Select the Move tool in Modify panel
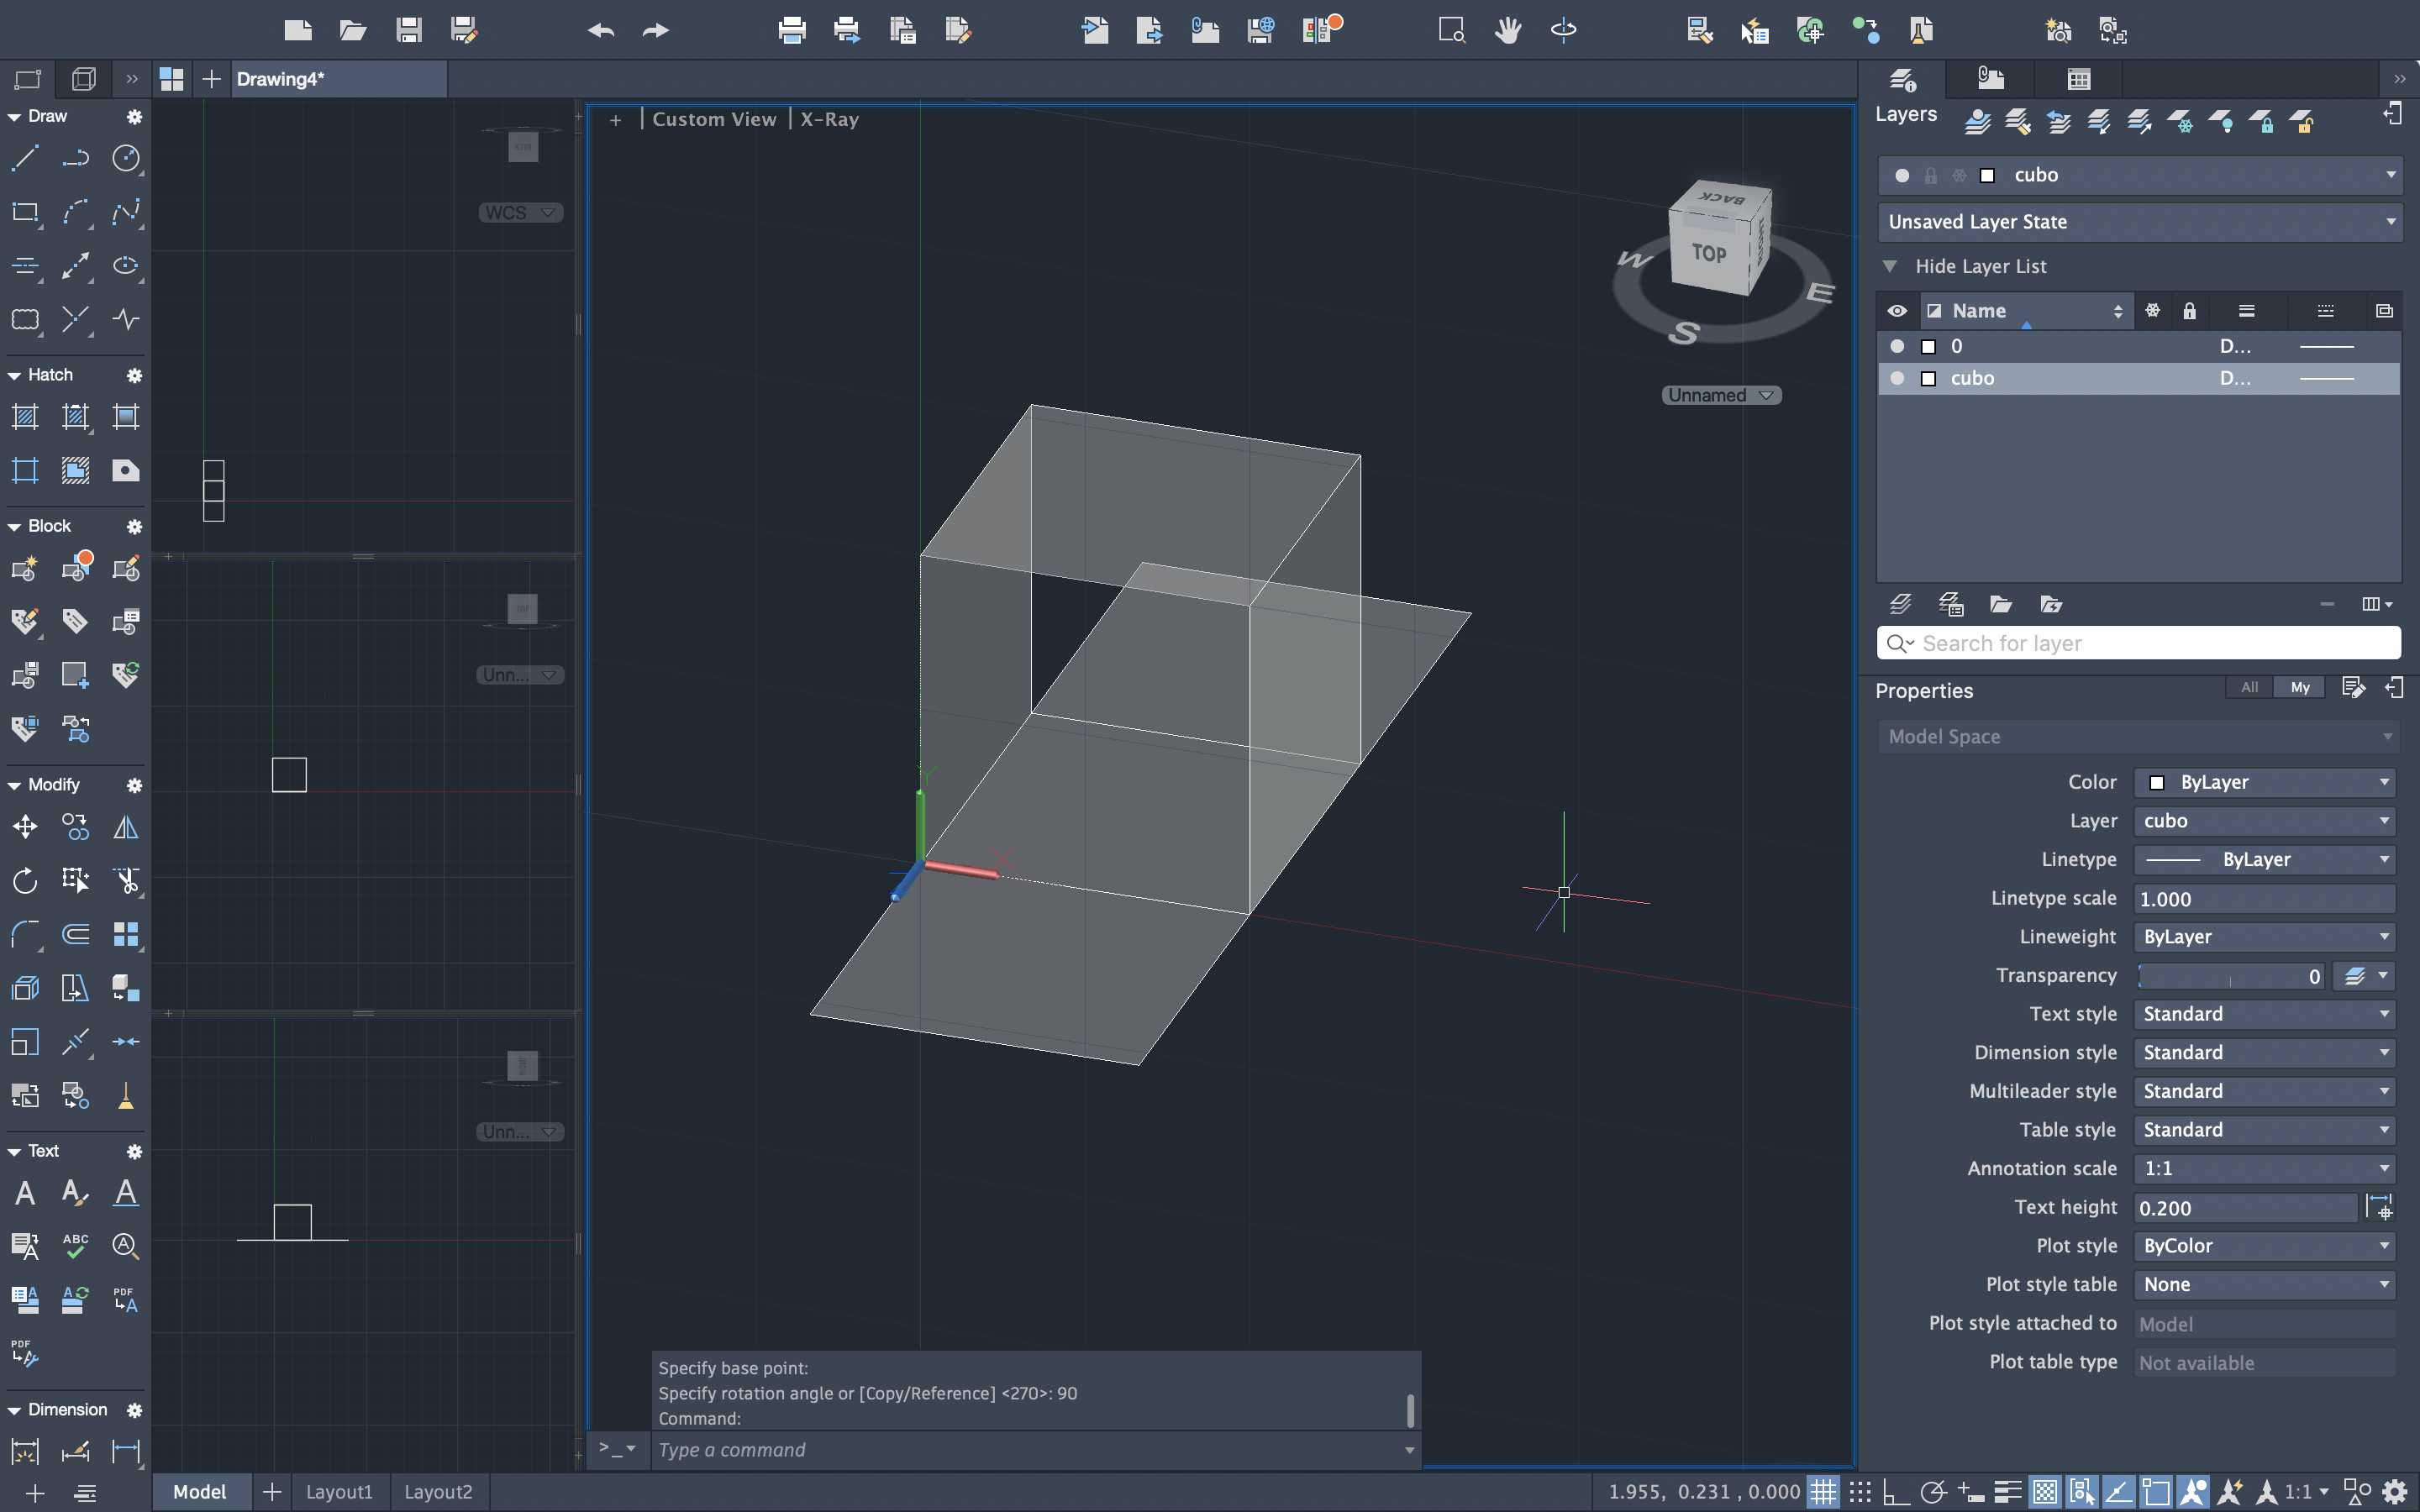The image size is (2420, 1512). pos(25,827)
